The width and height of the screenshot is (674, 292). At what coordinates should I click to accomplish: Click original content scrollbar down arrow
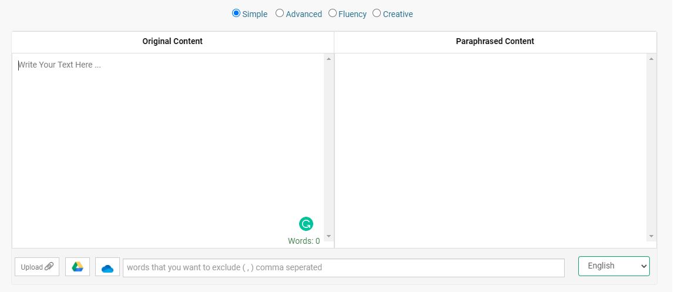point(329,236)
